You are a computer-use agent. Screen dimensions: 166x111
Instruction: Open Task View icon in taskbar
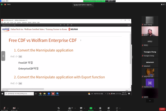36,94
